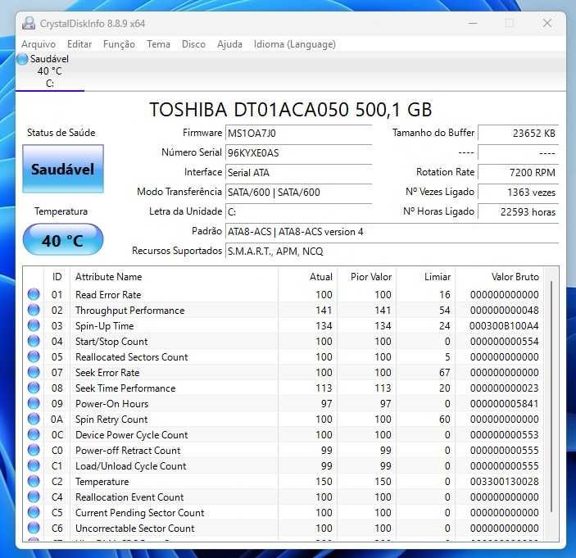Open the Arquivo menu
Image resolution: width=576 pixels, height=558 pixels.
39,44
